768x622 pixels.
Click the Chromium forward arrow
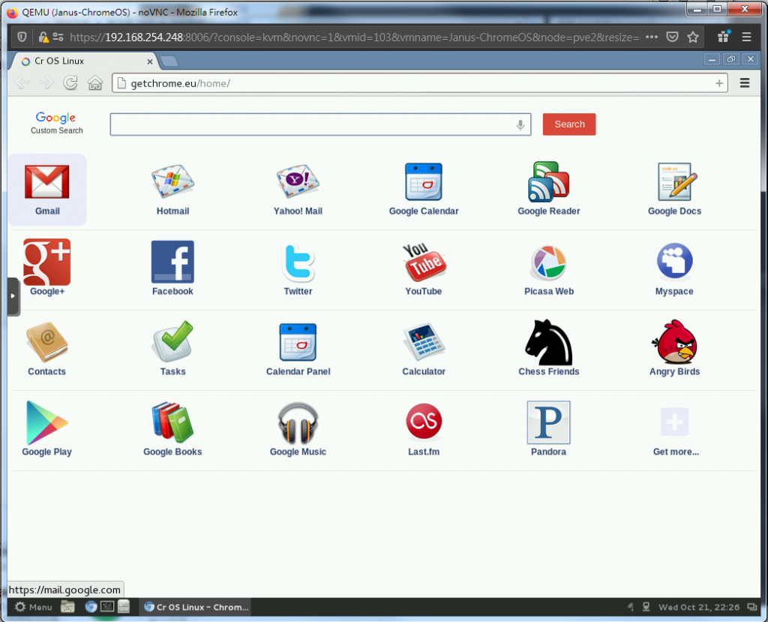coord(46,83)
